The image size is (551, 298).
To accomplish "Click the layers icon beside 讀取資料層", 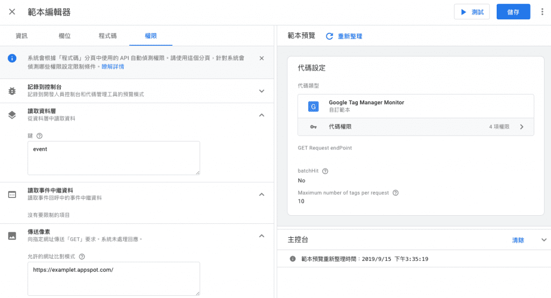I will (12, 115).
